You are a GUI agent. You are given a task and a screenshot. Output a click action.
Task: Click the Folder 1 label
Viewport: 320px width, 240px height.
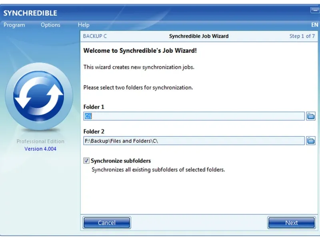coord(94,107)
